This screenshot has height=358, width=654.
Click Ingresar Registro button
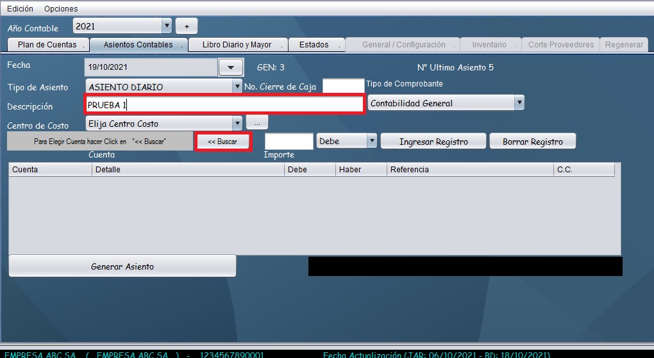pyautogui.click(x=433, y=142)
